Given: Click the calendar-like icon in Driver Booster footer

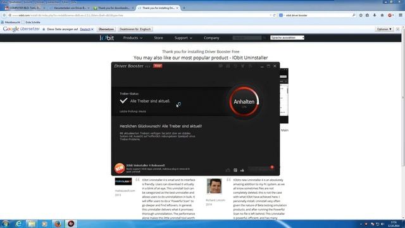Looking at the screenshot, I should point(235,170).
